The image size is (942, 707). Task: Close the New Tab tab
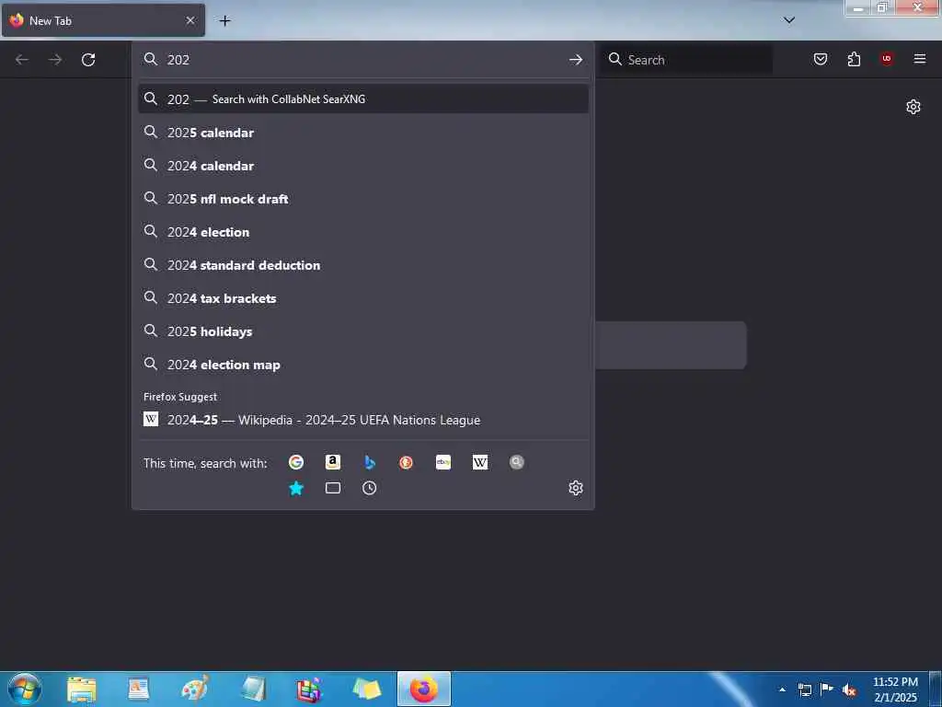190,20
